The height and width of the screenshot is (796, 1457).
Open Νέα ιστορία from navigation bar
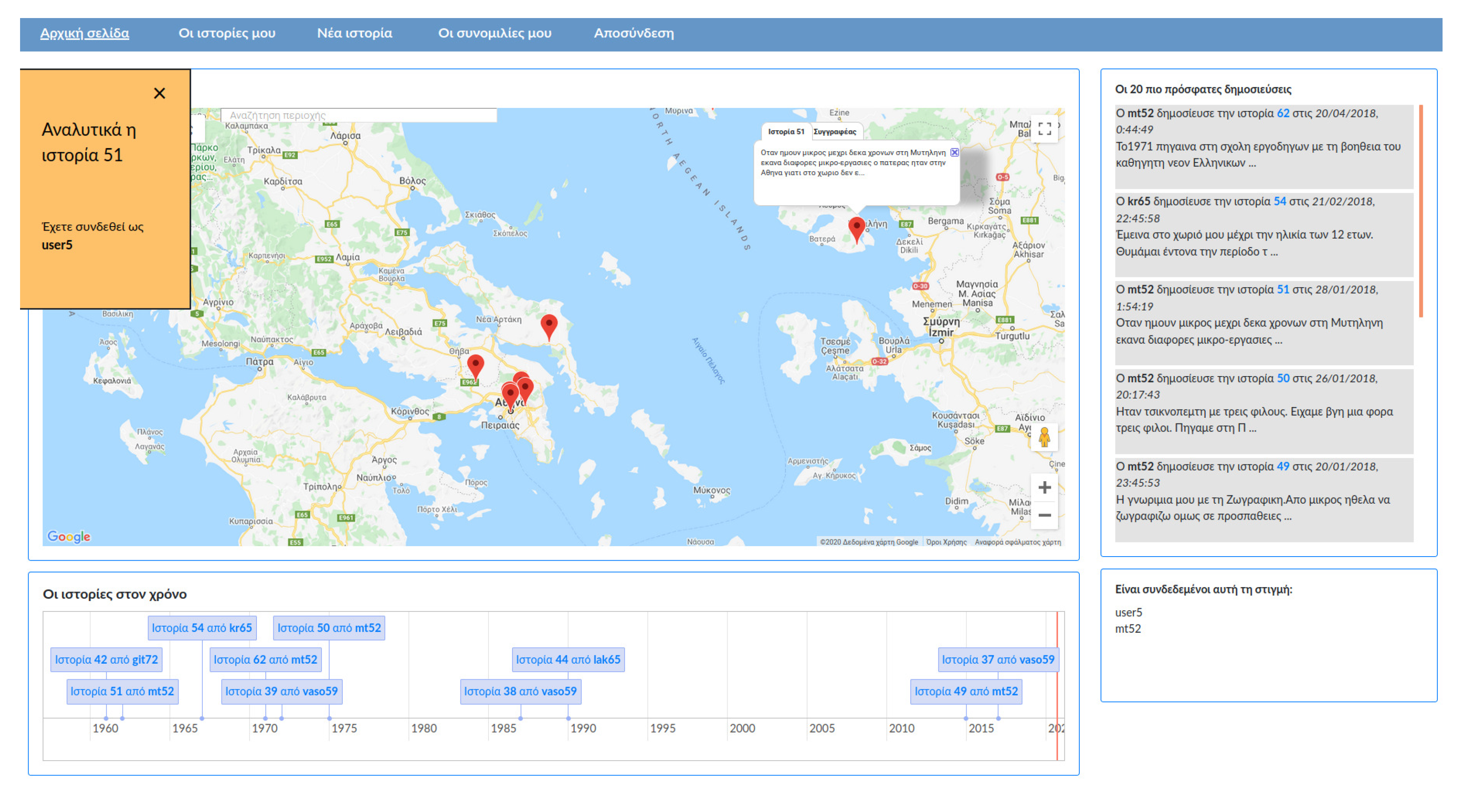[x=354, y=33]
